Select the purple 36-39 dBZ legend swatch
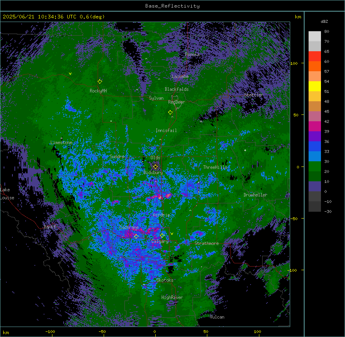Image resolution: width=345 pixels, height=337 pixels. (x=315, y=136)
